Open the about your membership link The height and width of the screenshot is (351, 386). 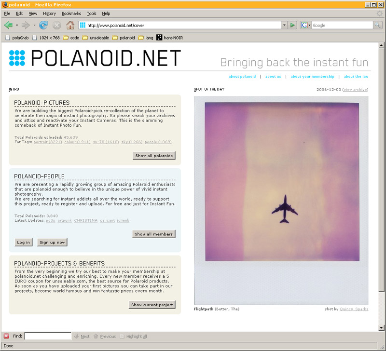click(x=312, y=77)
